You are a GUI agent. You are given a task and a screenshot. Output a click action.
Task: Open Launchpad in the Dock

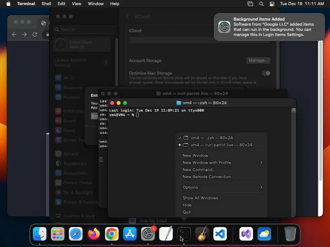click(x=58, y=234)
